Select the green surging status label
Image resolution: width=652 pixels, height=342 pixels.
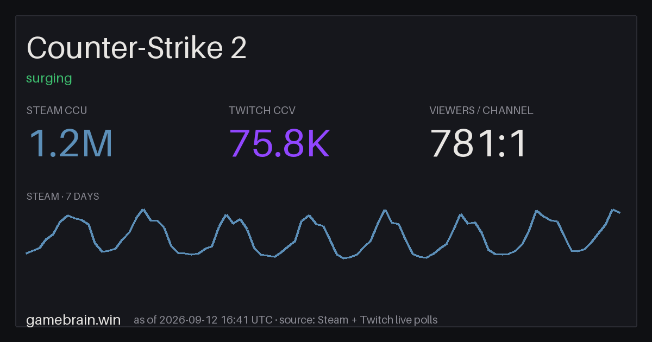point(49,78)
